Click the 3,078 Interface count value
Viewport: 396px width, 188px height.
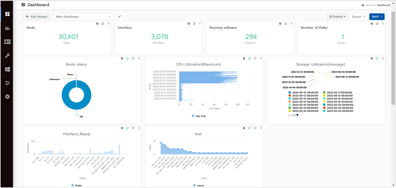tap(160, 37)
